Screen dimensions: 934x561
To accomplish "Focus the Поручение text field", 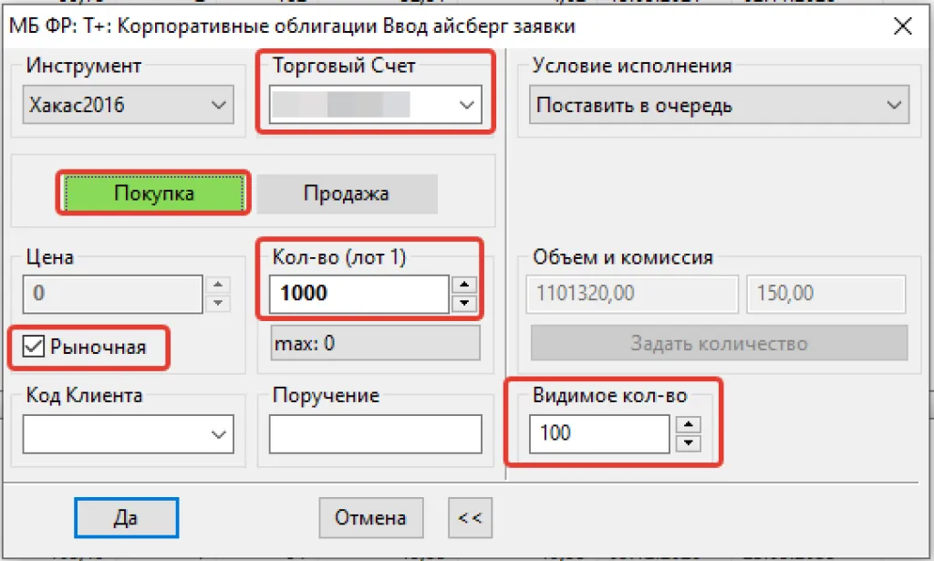I will point(376,434).
